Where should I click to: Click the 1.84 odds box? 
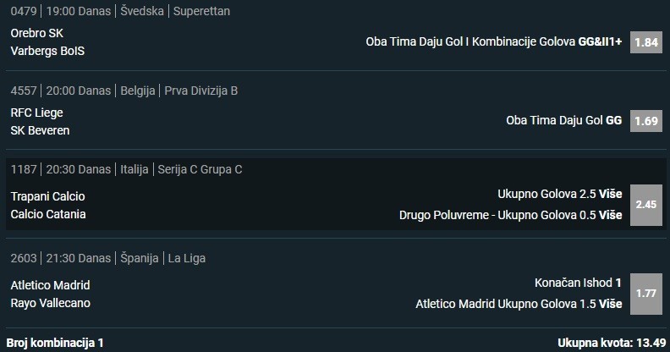coord(645,42)
